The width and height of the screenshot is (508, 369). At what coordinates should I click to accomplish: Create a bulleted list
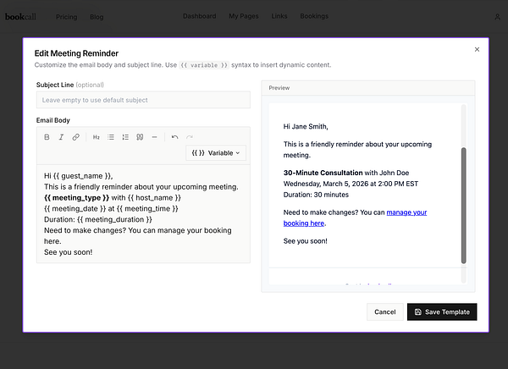[x=111, y=137]
